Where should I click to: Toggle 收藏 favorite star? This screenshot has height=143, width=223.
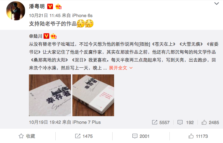27,136
